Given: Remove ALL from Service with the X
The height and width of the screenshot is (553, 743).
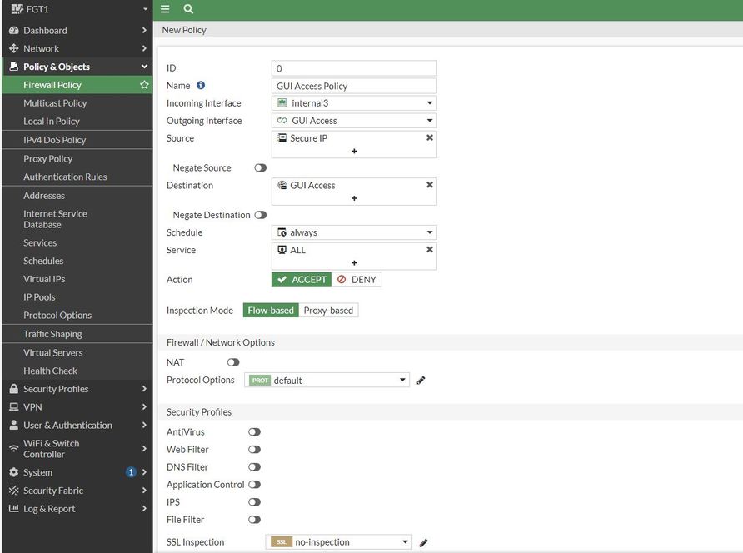Looking at the screenshot, I should 429,249.
